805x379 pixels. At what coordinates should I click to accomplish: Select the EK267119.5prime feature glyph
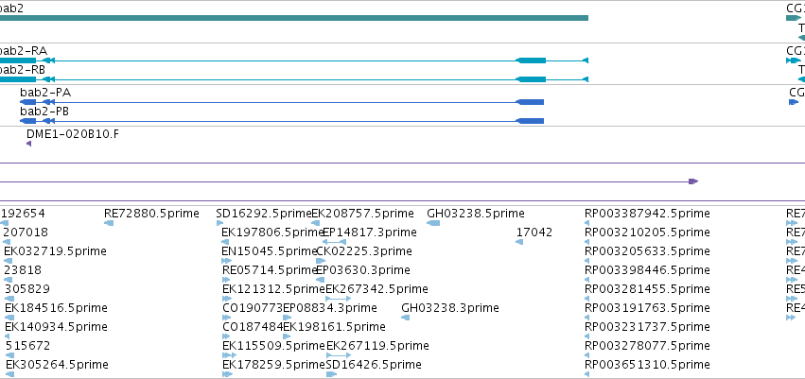339,354
